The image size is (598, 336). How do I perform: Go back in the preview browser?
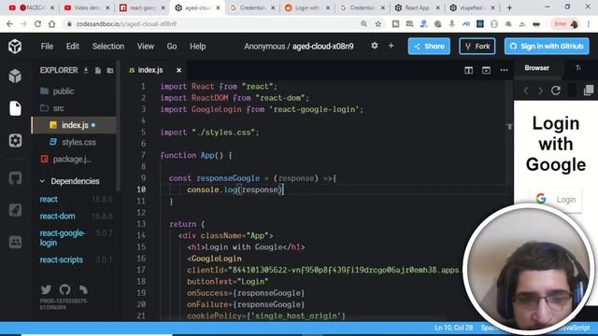tap(526, 91)
